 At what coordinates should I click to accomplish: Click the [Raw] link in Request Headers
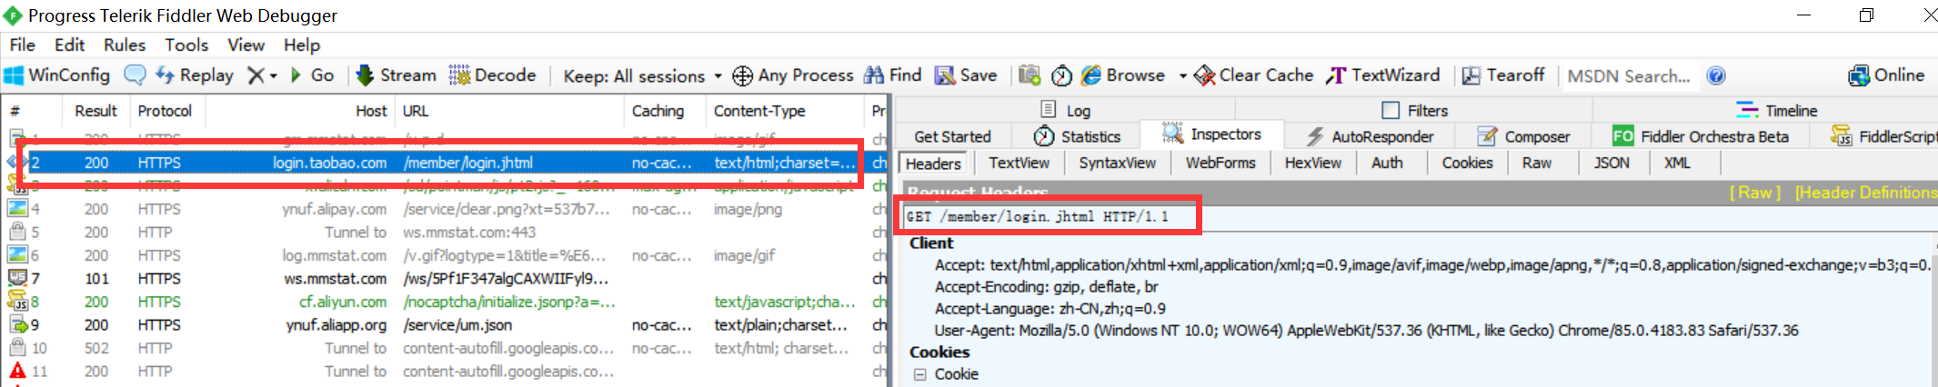1755,193
